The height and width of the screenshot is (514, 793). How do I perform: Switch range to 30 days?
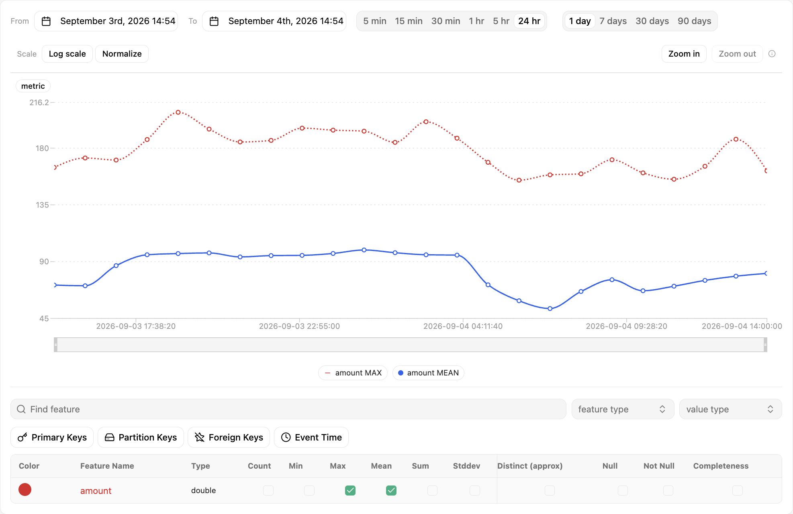(652, 21)
